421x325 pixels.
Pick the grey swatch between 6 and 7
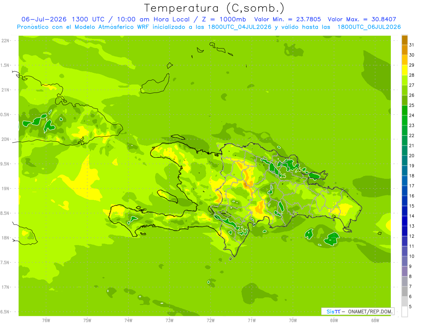click(405, 292)
